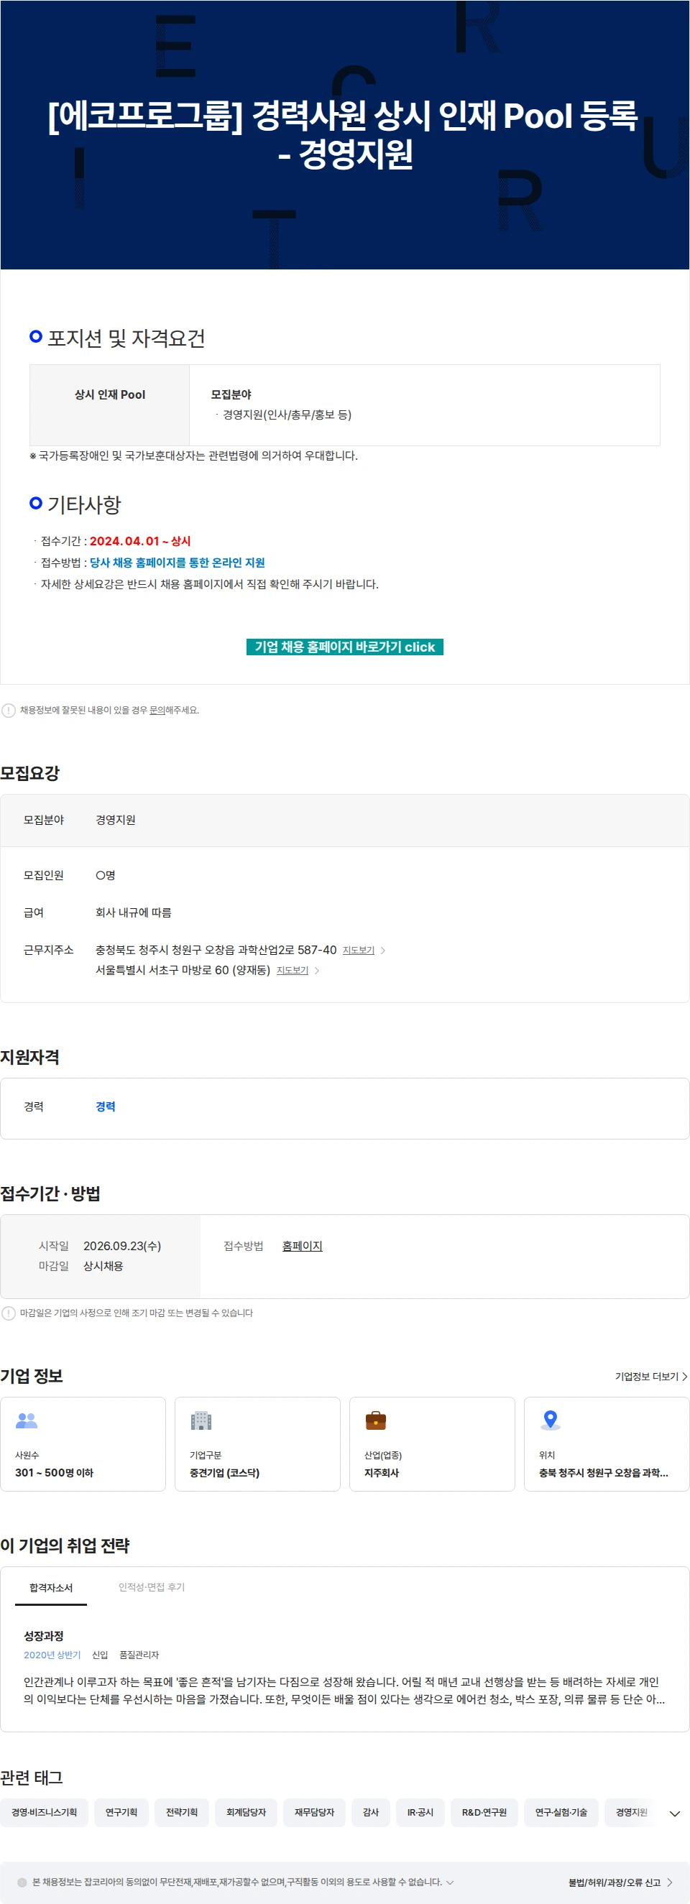The width and height of the screenshot is (690, 1904).
Task: Click 경영지원(인사/총무/홍보 등) recruitment field text
Action: (287, 415)
